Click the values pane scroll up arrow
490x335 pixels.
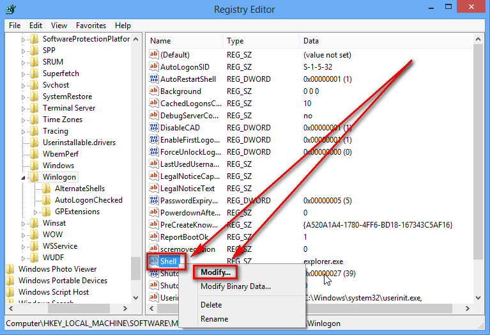(478, 39)
